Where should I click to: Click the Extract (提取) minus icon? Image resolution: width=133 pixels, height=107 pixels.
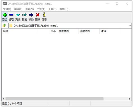coord(11,15)
